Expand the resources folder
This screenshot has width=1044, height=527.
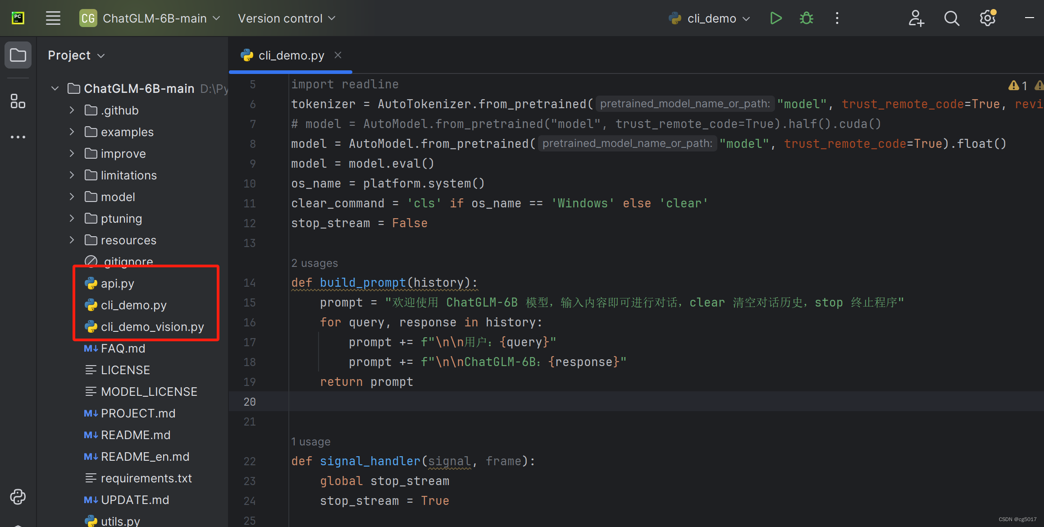tap(72, 240)
